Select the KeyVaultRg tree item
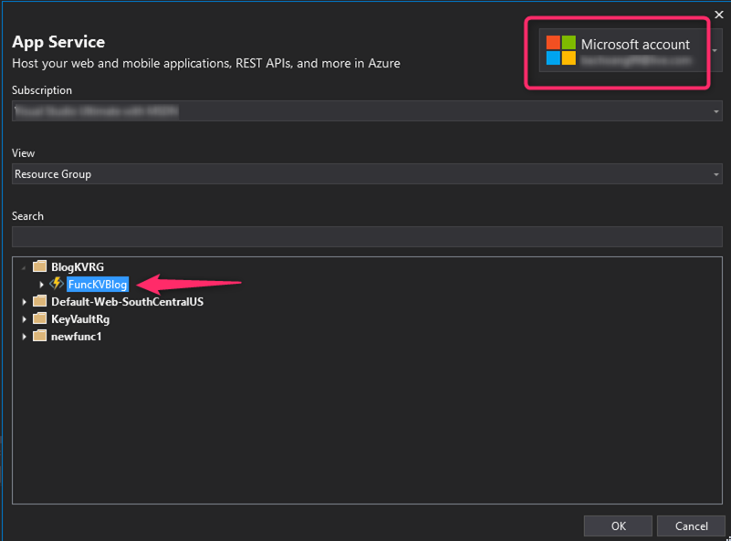 tap(80, 319)
